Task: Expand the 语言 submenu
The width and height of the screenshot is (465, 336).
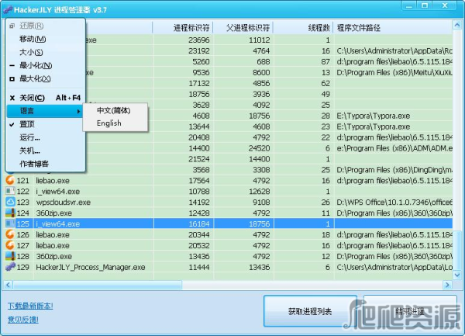Action: tap(46, 111)
